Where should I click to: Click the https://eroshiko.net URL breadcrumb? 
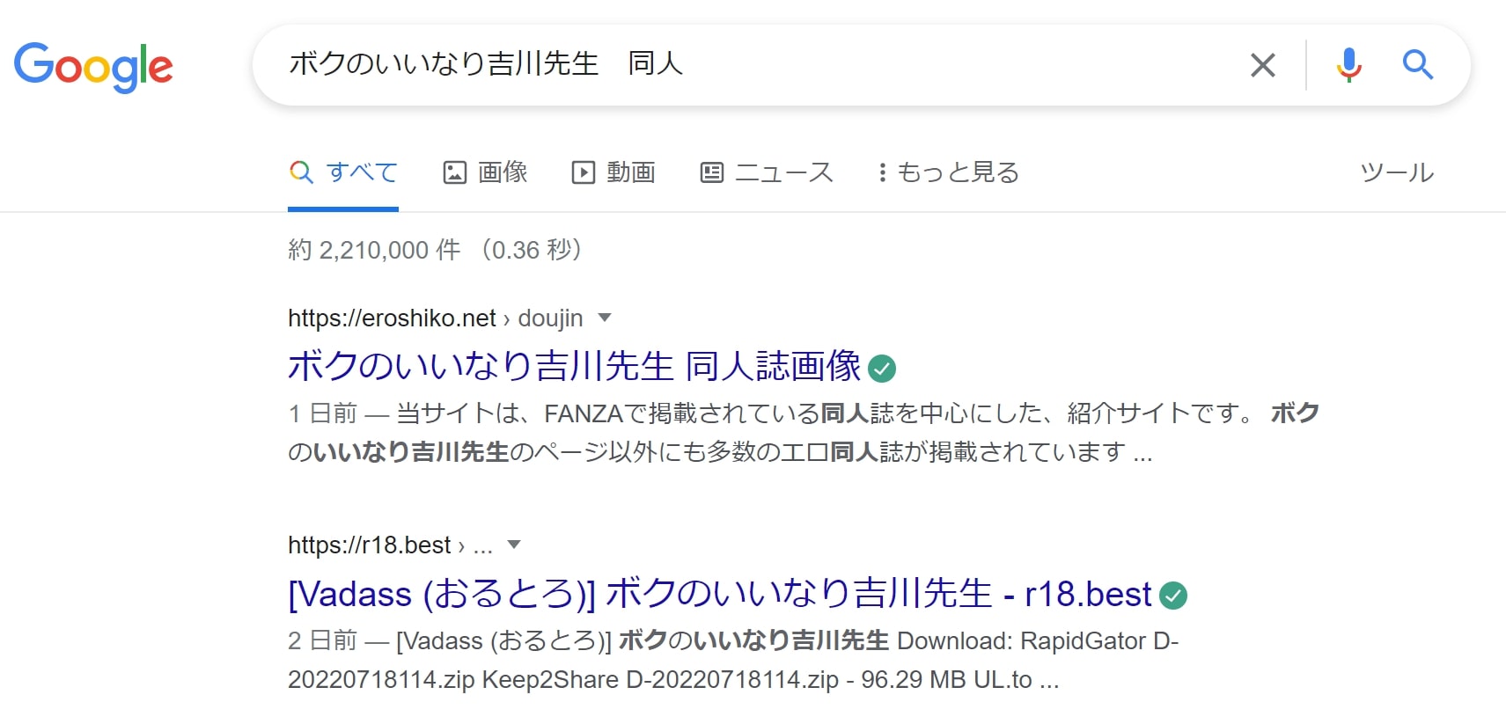point(435,318)
